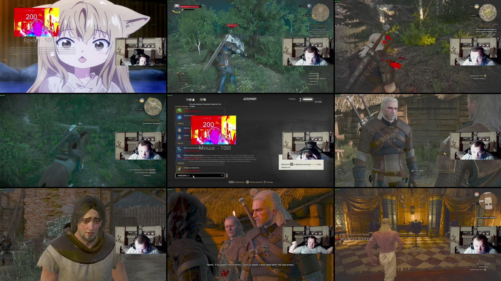Image resolution: width=501 pixels, height=281 pixels.
Task: Click the moon time icon in combat frame
Action: coord(309,6)
